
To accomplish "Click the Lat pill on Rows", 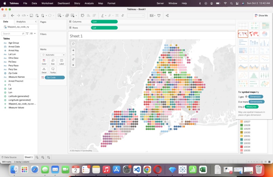I will 104,28.
